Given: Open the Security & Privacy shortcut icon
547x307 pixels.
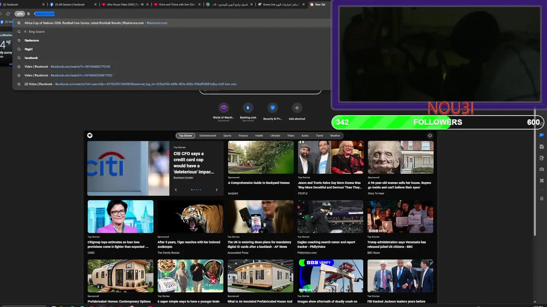Looking at the screenshot, I should (x=272, y=108).
